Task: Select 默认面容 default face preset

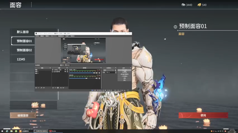Action: (x=33, y=32)
